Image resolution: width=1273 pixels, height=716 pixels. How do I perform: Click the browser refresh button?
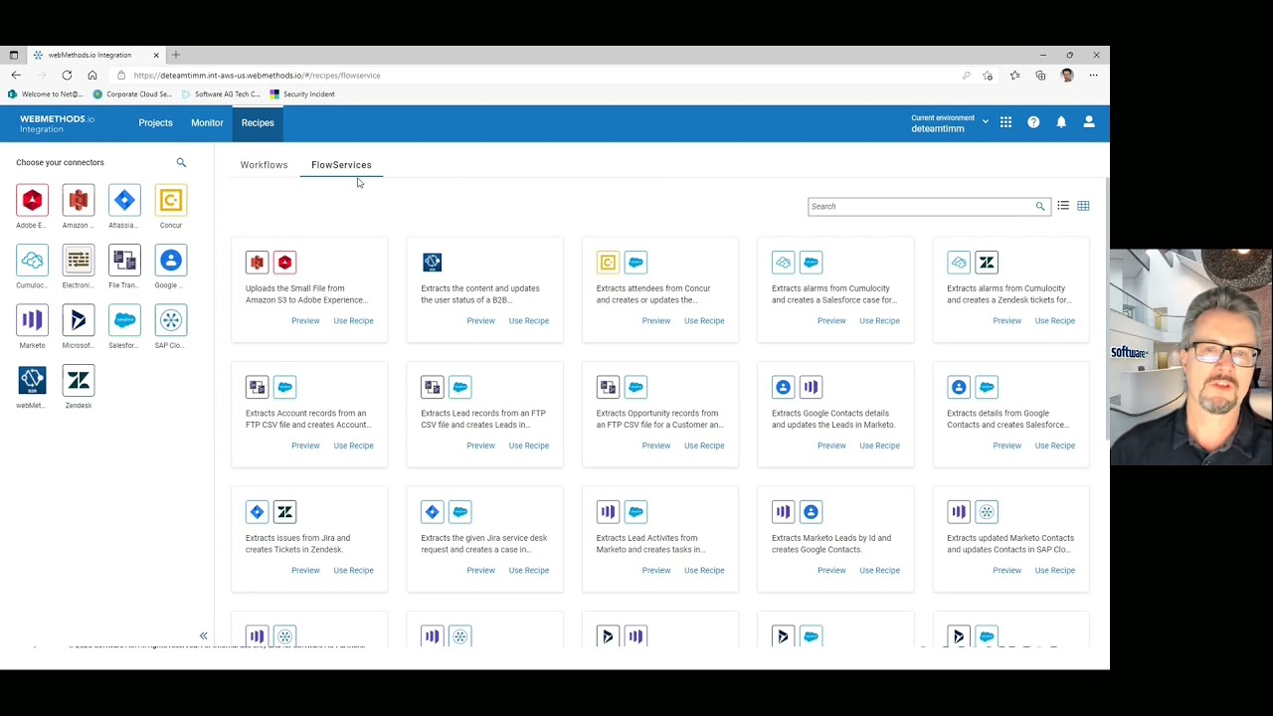(x=67, y=75)
